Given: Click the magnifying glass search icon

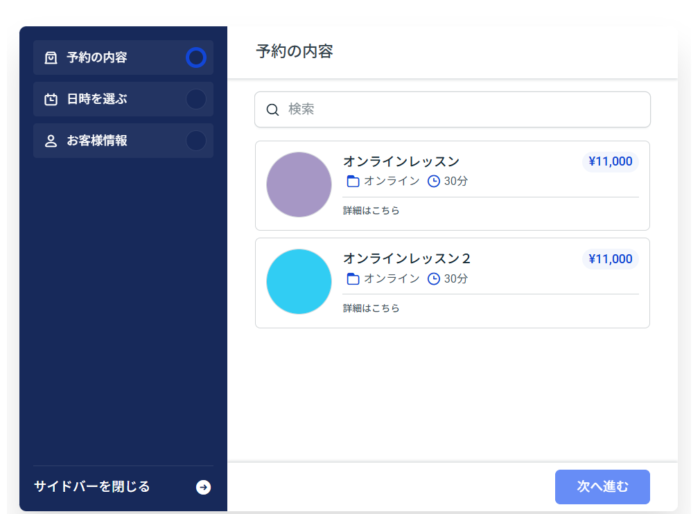Looking at the screenshot, I should 272,109.
